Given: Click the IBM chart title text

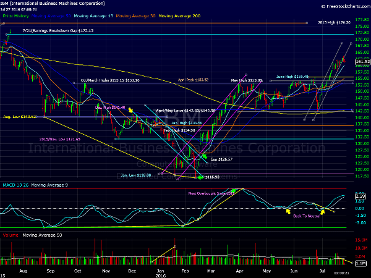Looking at the screenshot, I should tap(53, 3).
